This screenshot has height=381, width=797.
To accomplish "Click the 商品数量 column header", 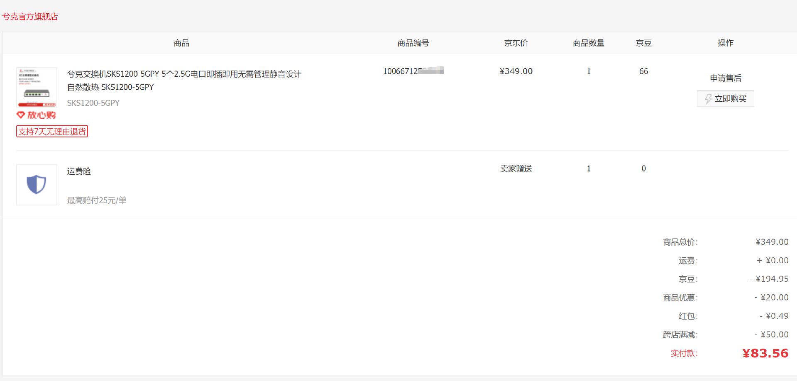I will click(589, 43).
